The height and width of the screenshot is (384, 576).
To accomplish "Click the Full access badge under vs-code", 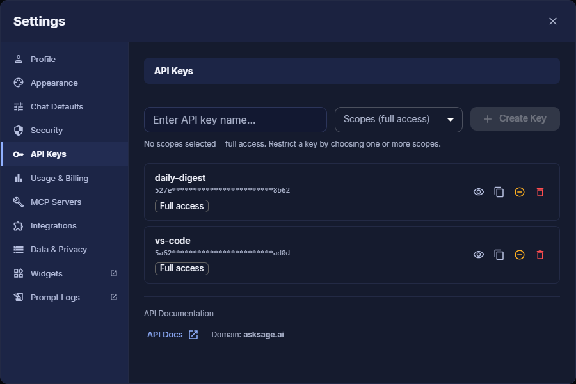I will pyautogui.click(x=182, y=269).
